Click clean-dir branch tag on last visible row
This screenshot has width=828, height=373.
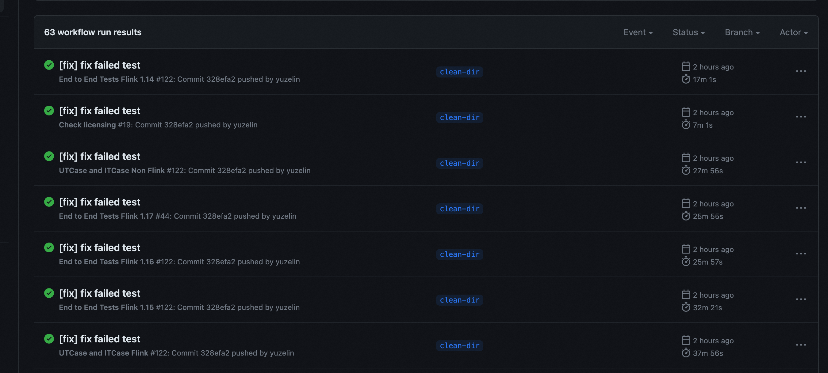(x=459, y=346)
